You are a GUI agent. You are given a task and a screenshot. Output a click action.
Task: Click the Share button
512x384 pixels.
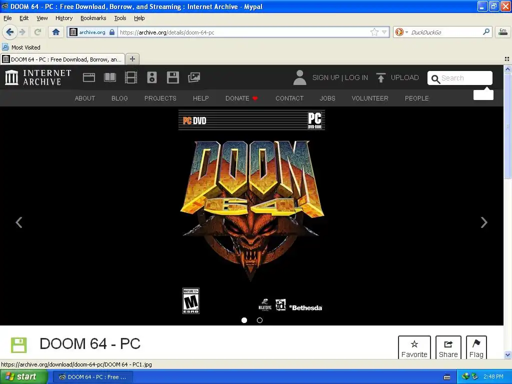[x=448, y=347]
